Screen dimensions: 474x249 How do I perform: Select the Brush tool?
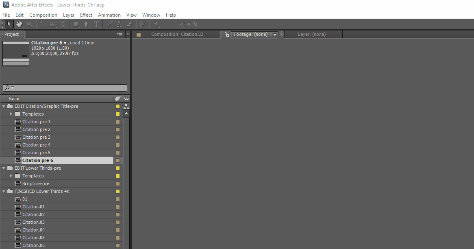(109, 24)
